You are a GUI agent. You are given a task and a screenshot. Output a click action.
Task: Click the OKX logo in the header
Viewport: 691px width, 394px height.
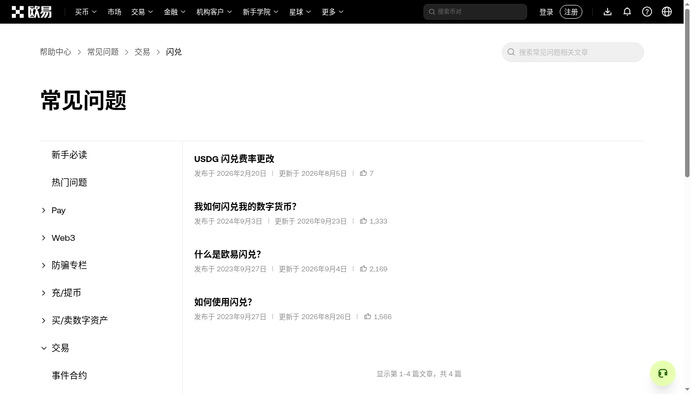click(32, 12)
